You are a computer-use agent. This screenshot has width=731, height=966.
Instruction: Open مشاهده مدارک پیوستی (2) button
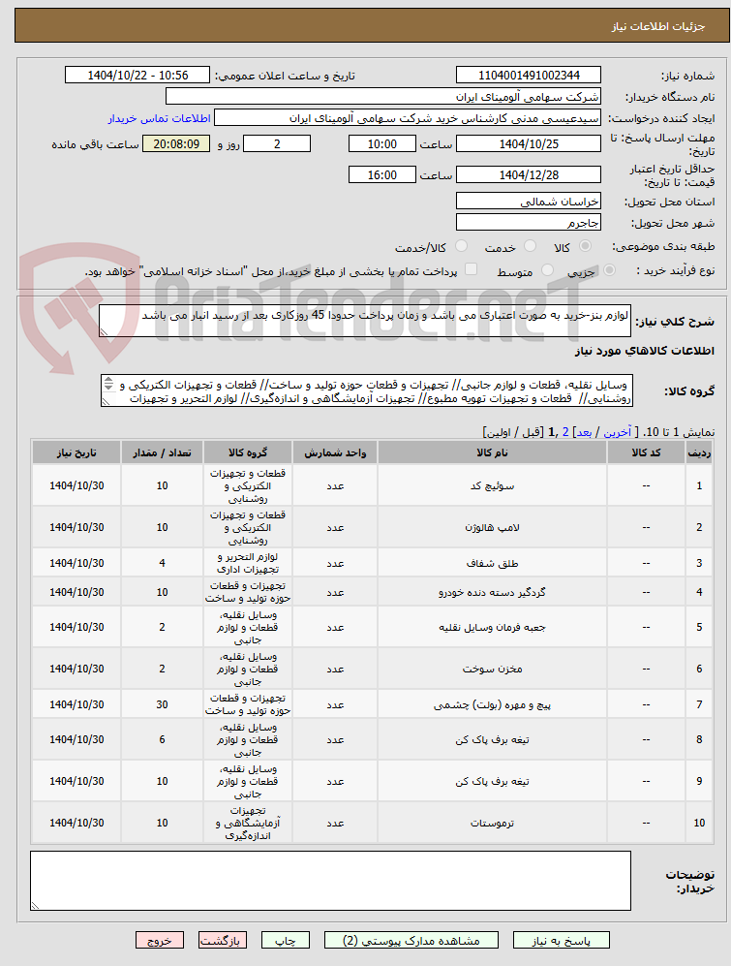click(x=411, y=940)
